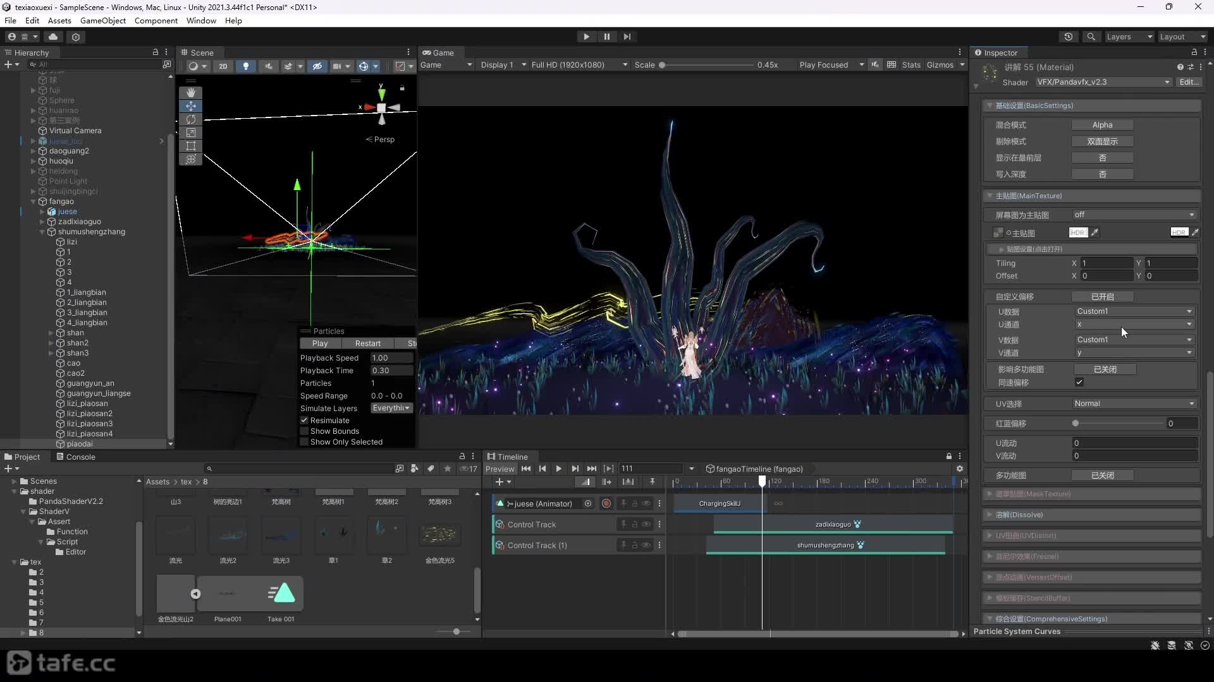1214x682 pixels.
Task: Select the Transform tool in Scene toolbar
Action: click(191, 159)
